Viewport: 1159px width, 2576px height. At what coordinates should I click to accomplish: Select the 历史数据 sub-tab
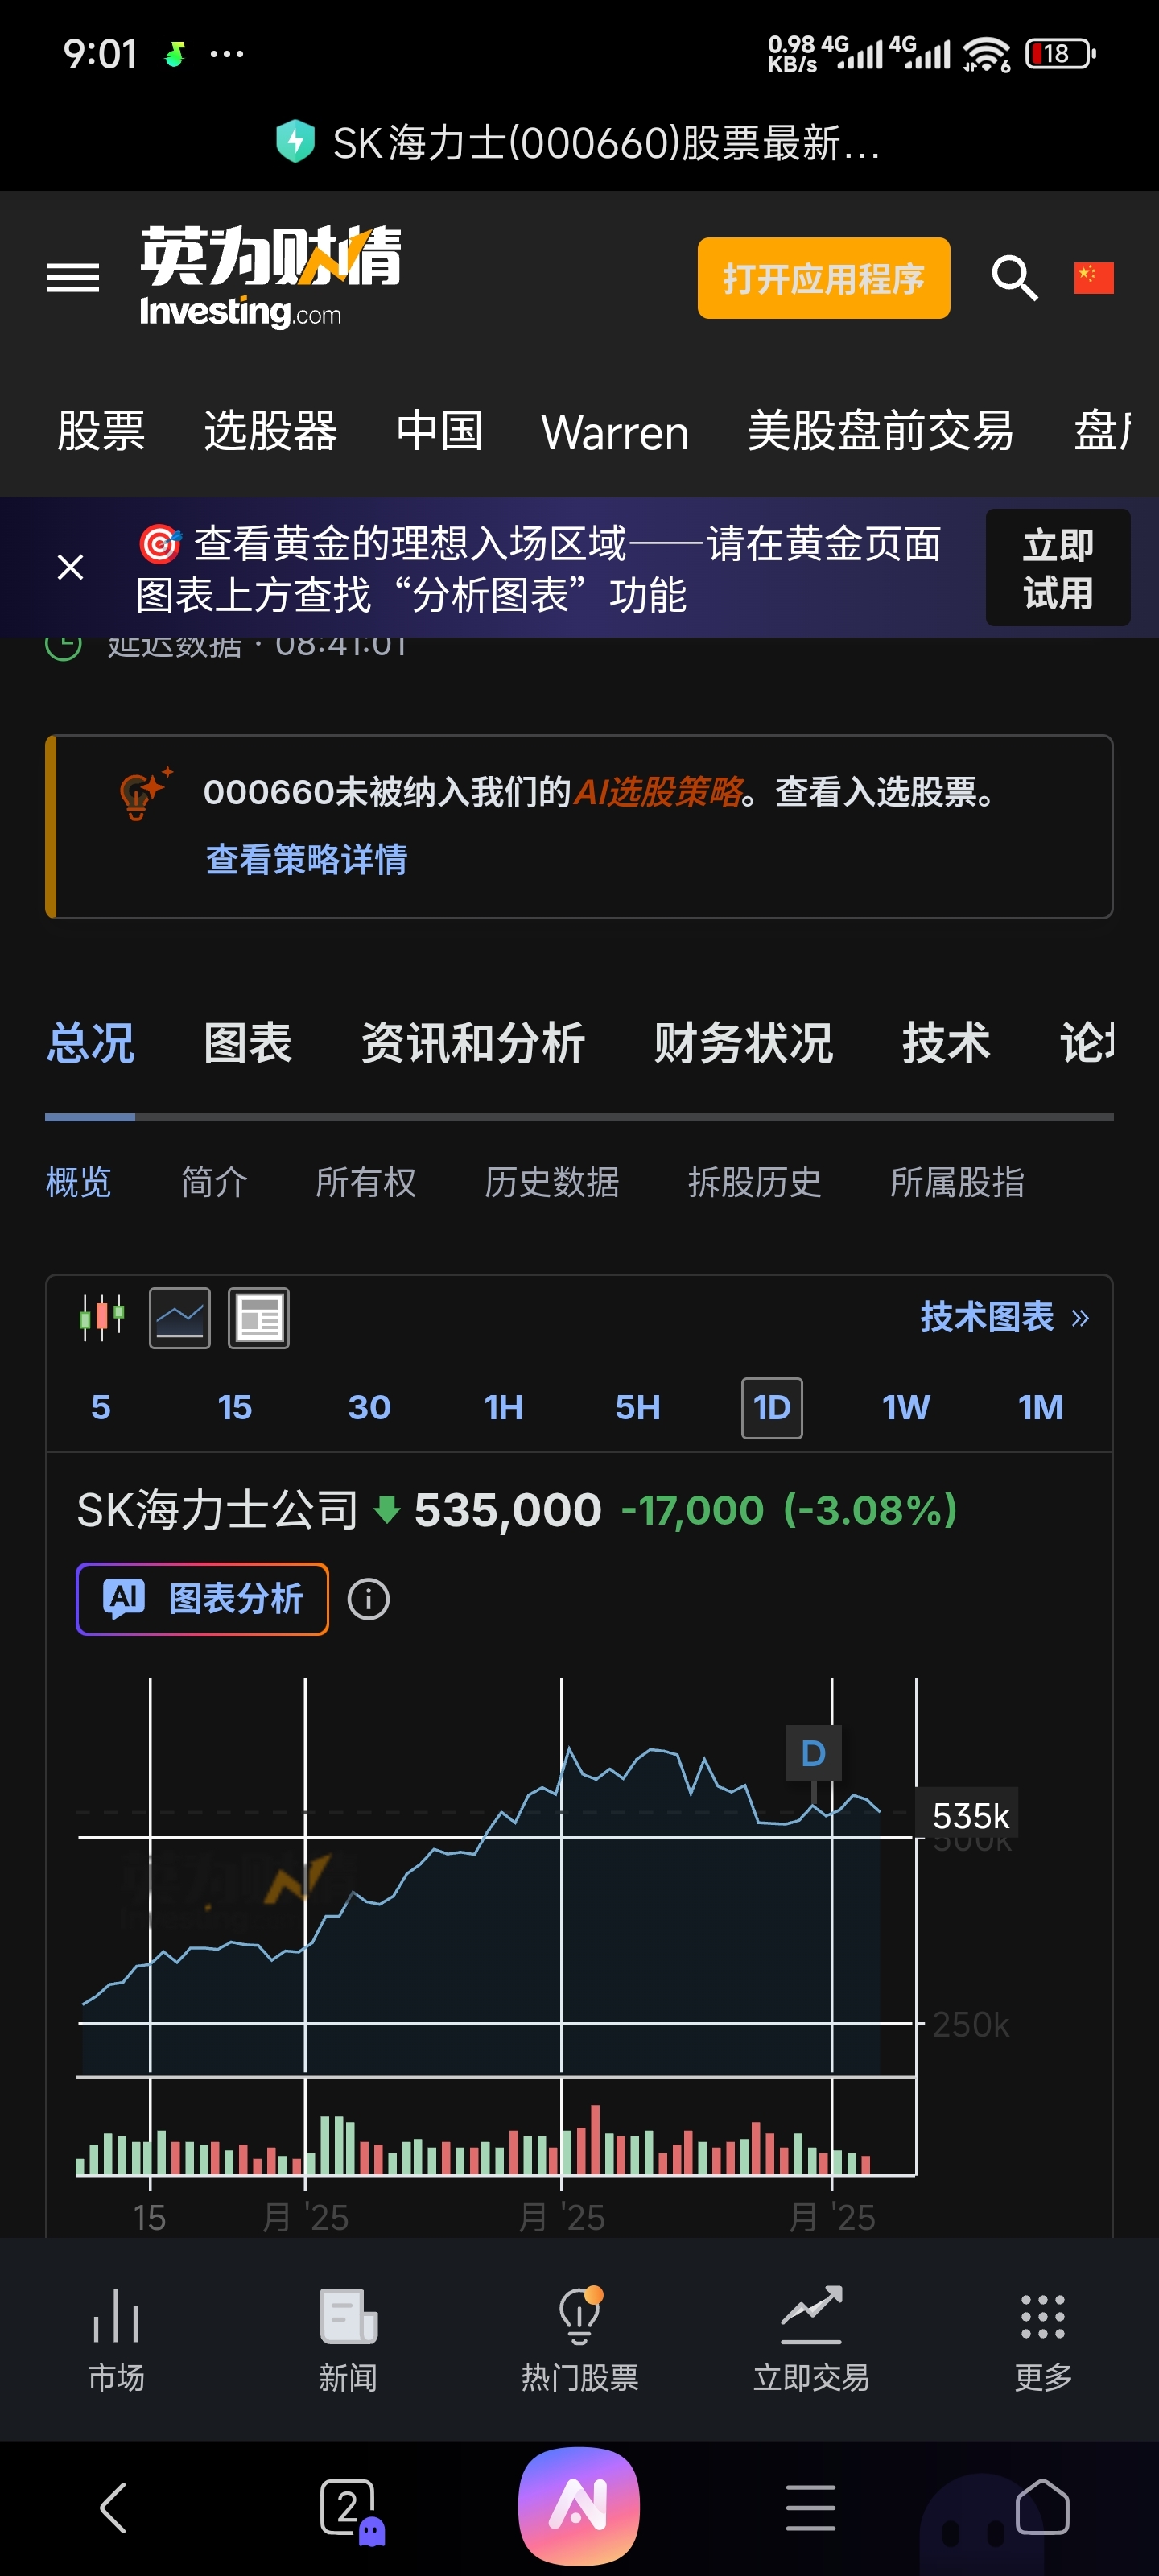click(x=551, y=1182)
